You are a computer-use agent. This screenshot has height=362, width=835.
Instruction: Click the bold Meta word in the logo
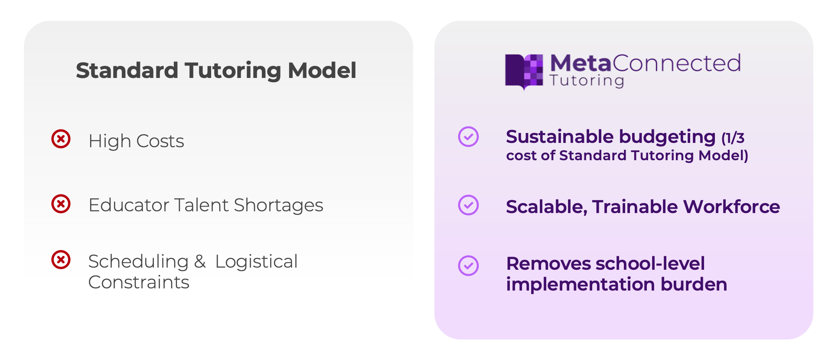[581, 63]
